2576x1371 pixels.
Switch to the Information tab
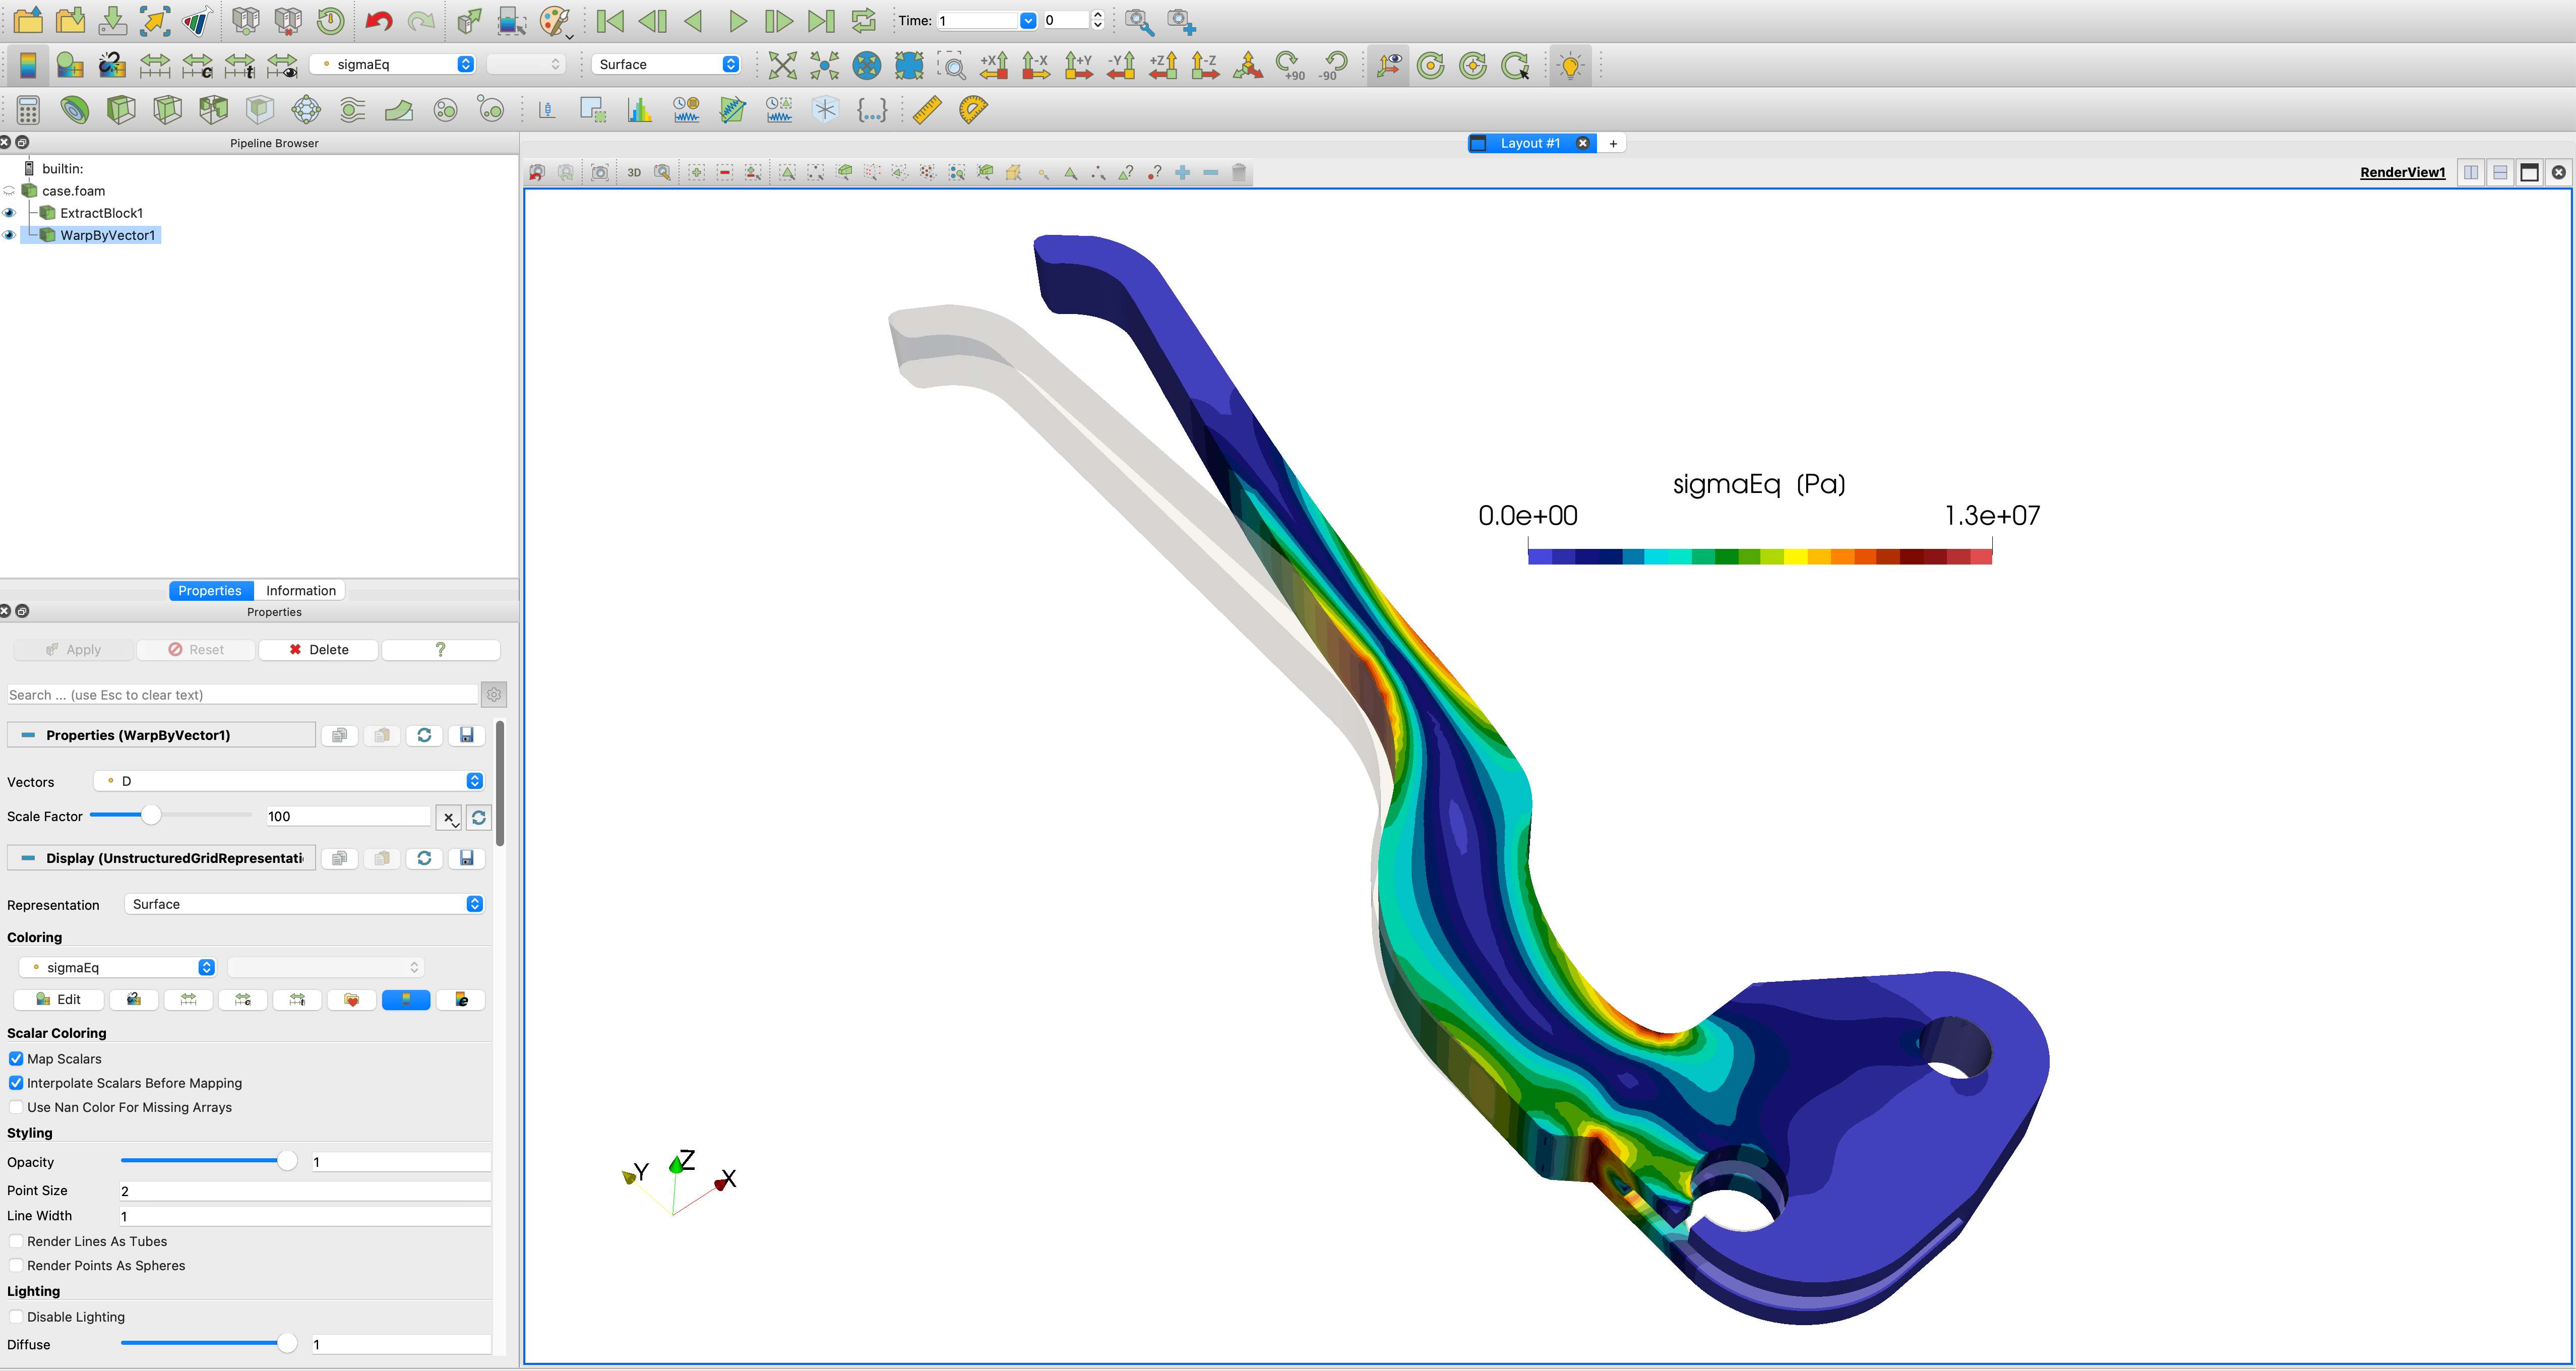(x=300, y=591)
